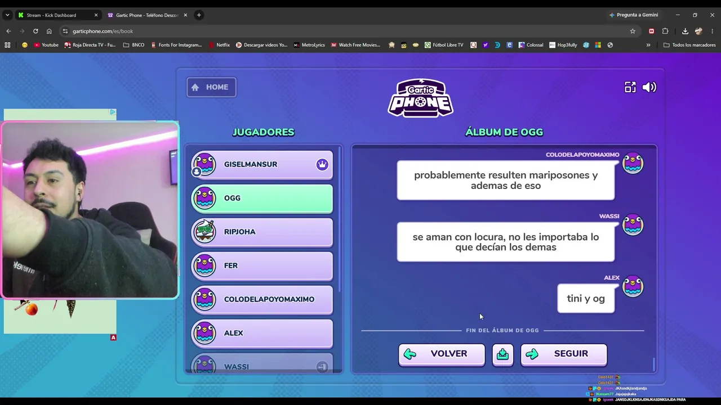The width and height of the screenshot is (721, 405).
Task: Click the address bar showing garticphone.com/es/book
Action: (349, 31)
